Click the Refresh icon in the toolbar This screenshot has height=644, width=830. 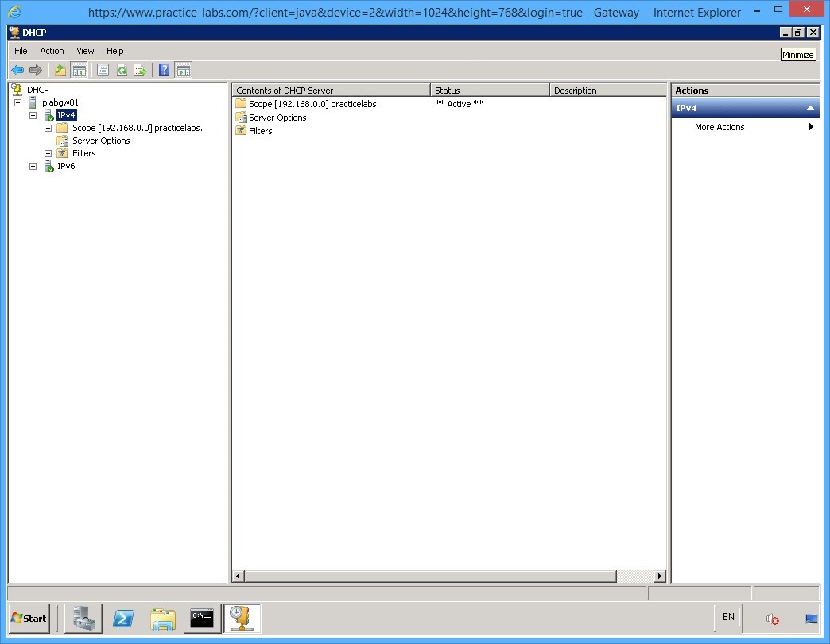(122, 70)
